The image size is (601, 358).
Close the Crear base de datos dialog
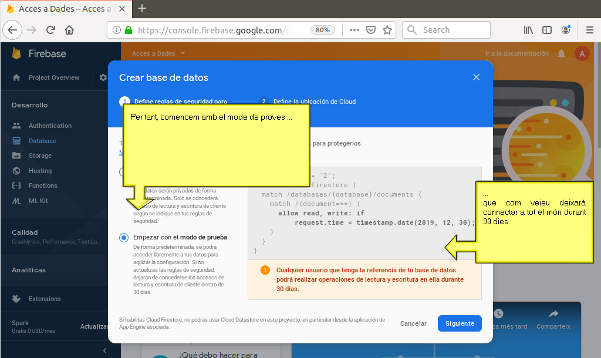[x=476, y=77]
